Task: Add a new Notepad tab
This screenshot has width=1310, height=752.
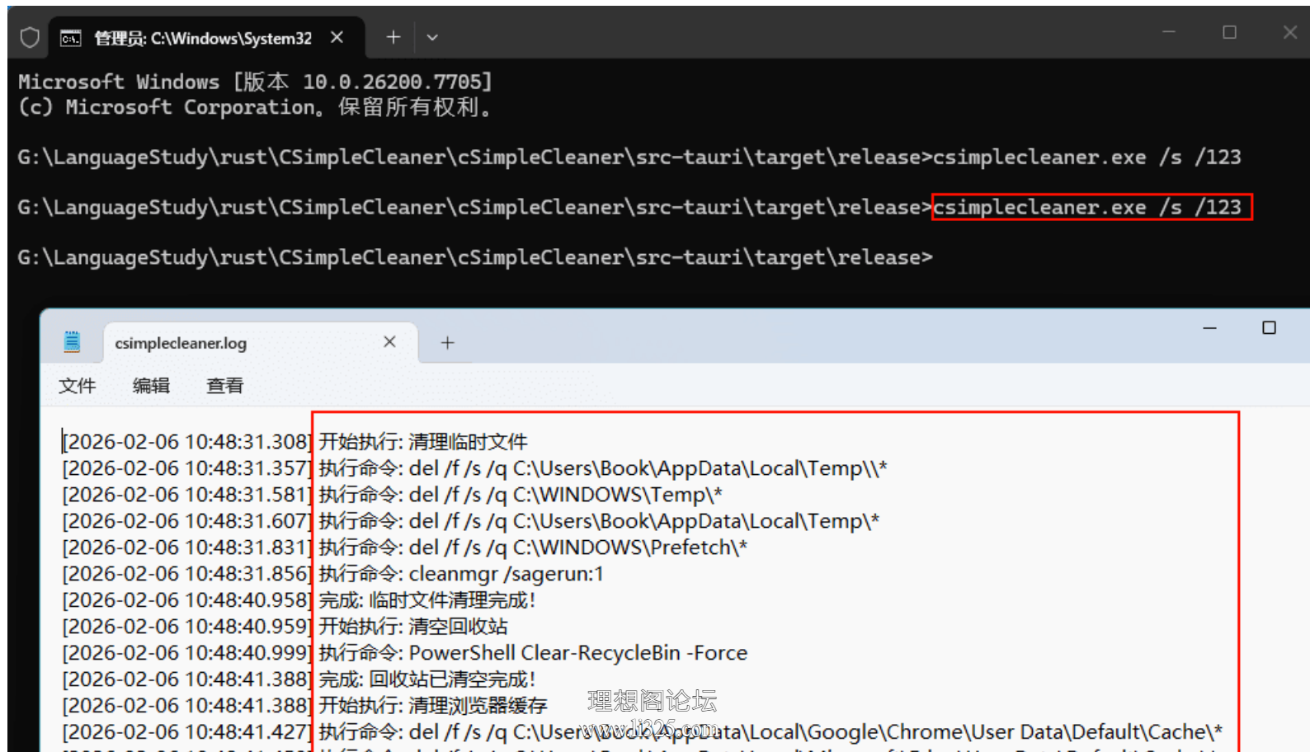Action: (x=447, y=342)
